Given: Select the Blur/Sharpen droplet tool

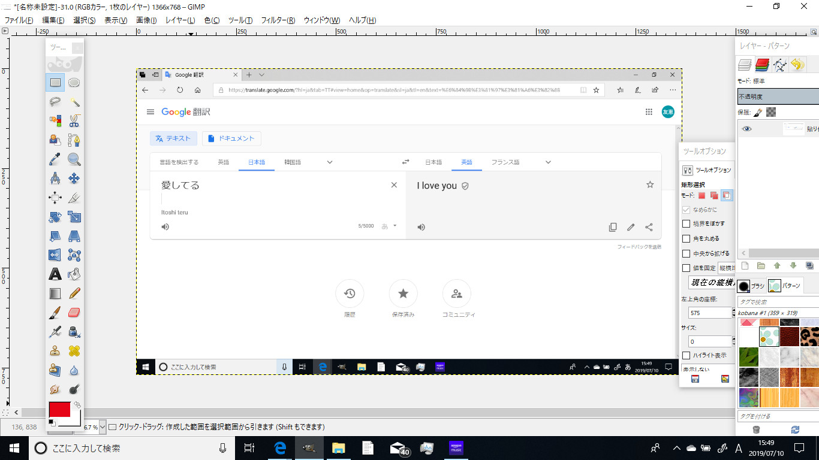Looking at the screenshot, I should click(74, 370).
